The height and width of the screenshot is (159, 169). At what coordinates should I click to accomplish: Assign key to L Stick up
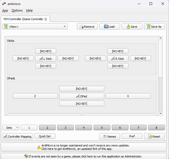point(46,51)
